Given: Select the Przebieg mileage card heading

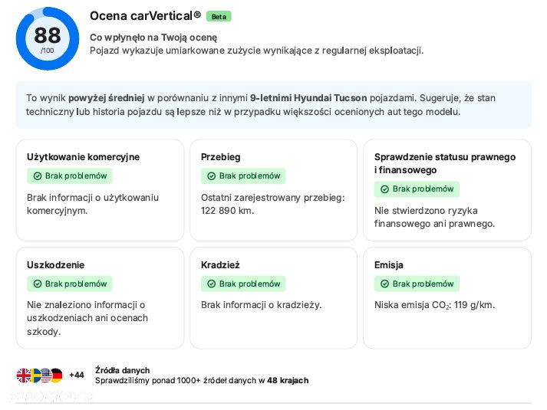Looking at the screenshot, I should [x=220, y=157].
